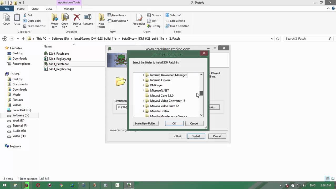The width and height of the screenshot is (336, 189).
Task: Open recent locations dropdown arrow
Action: point(18,39)
